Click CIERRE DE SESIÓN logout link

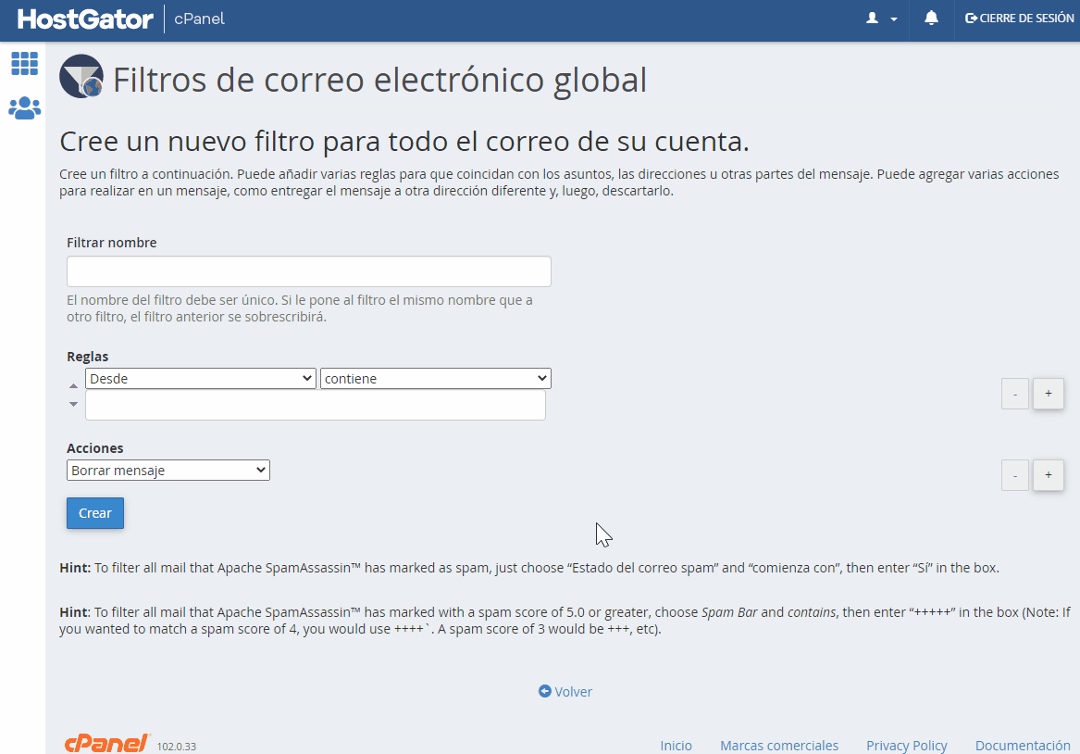coord(1020,19)
